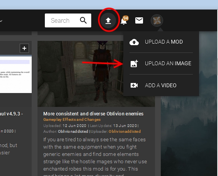Expand the chevron dropdown at header's left edge
The height and width of the screenshot is (176, 218).
(x=1, y=21)
